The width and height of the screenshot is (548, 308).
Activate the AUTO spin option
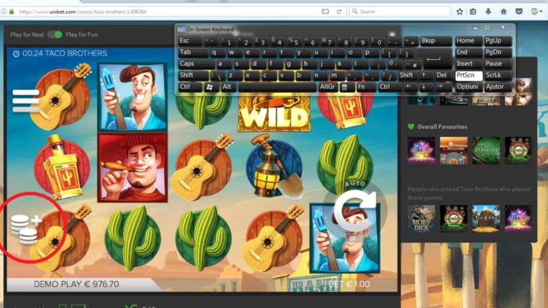355,184
